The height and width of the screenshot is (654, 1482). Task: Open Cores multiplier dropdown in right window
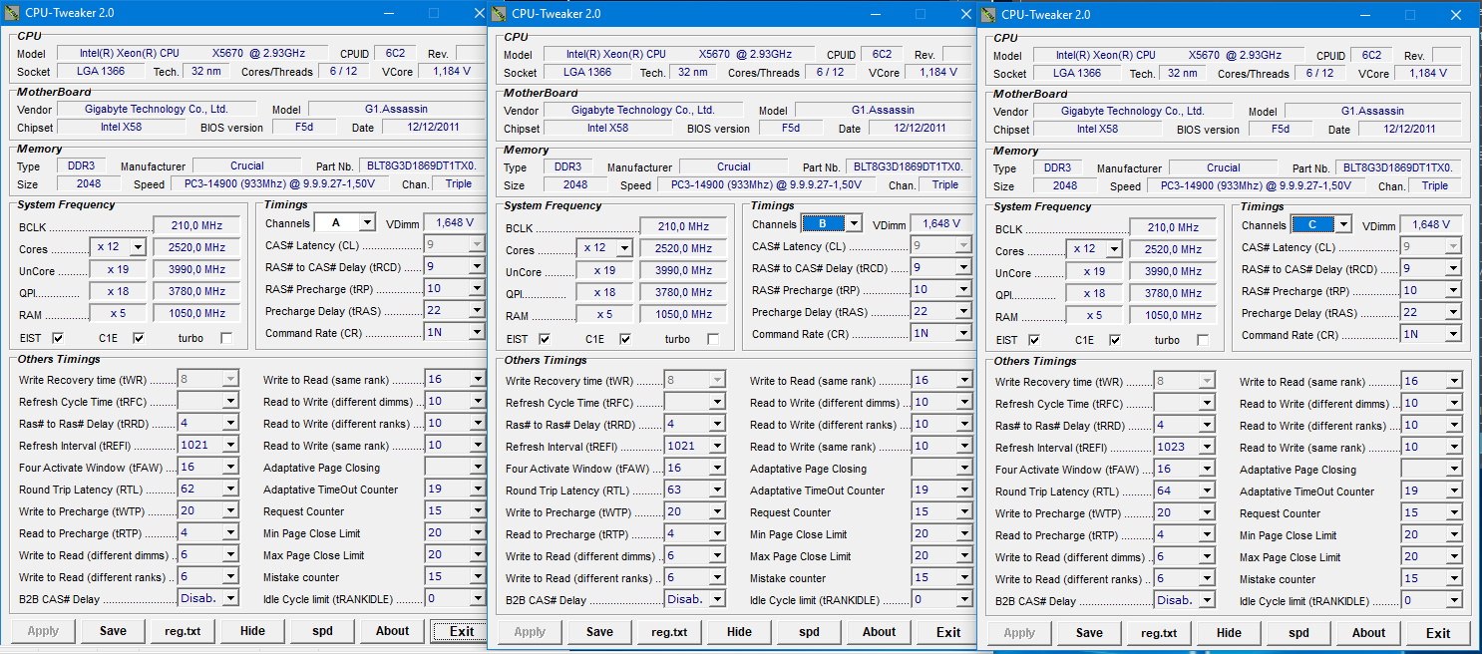click(1114, 249)
